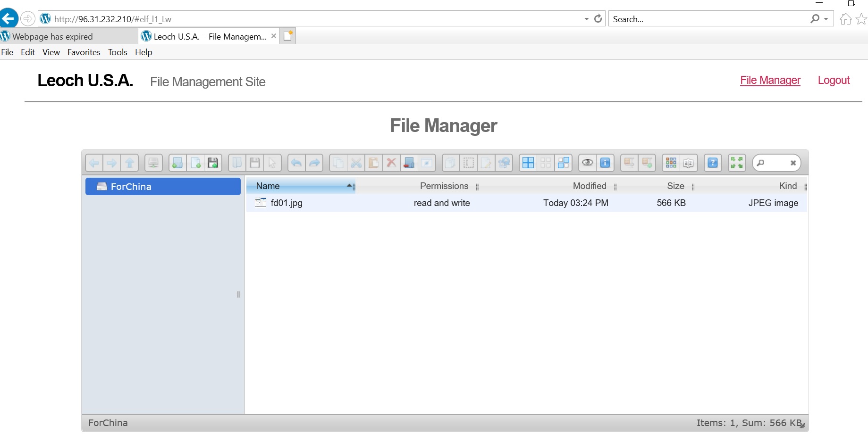The image size is (868, 444).
Task: Click the select none icon
Action: [x=546, y=163]
